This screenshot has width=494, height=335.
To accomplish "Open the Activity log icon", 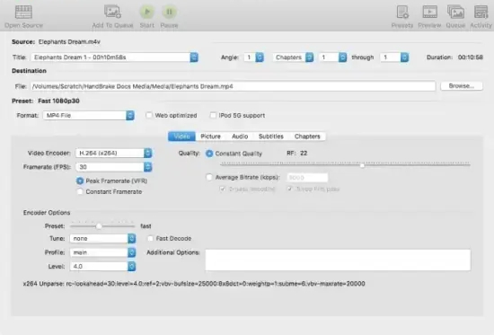I will click(481, 13).
